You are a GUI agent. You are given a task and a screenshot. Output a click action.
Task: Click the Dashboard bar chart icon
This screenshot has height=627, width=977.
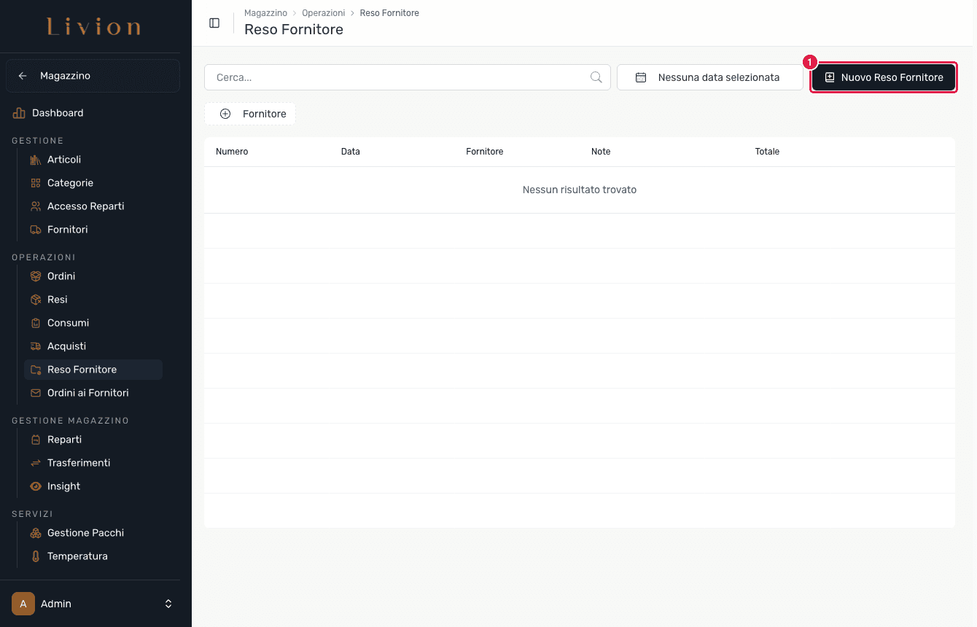tap(19, 113)
